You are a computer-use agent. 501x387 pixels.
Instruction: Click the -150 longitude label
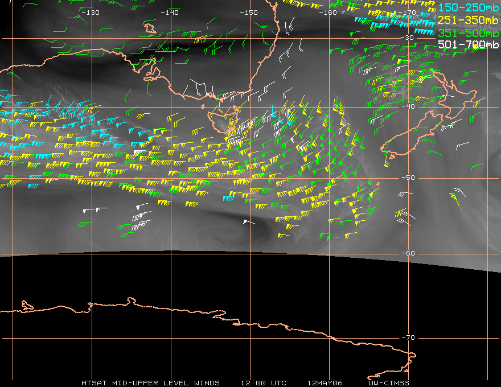point(249,13)
